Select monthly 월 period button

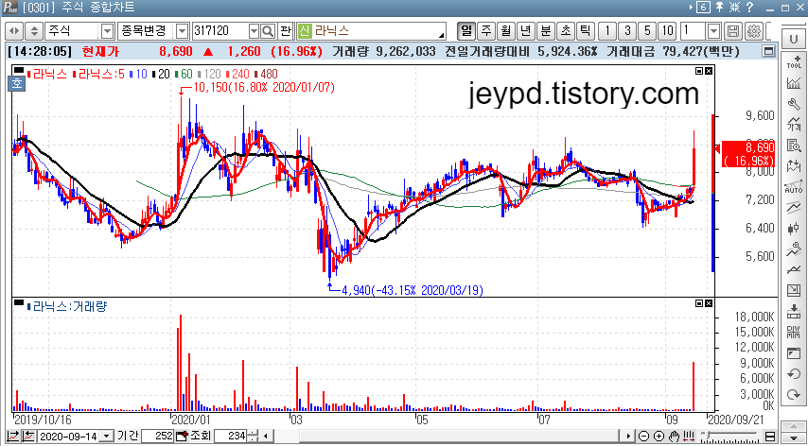(505, 31)
